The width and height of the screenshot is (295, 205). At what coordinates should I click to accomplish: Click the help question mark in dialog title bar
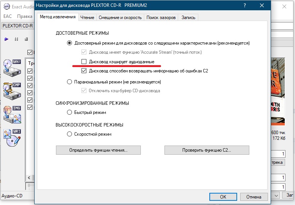tap(245, 5)
